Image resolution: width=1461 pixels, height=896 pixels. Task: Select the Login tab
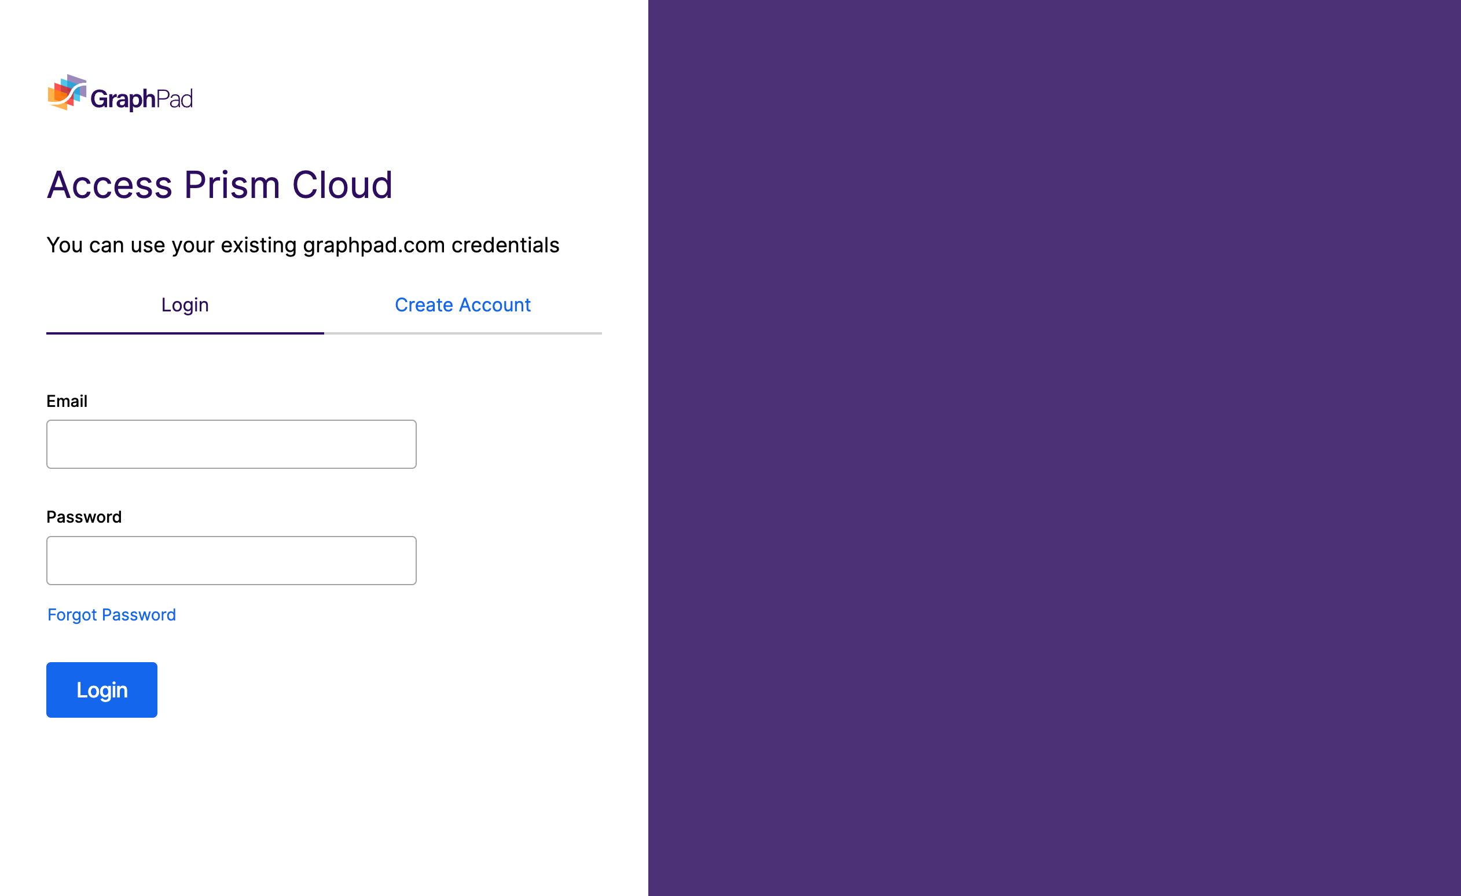(185, 305)
